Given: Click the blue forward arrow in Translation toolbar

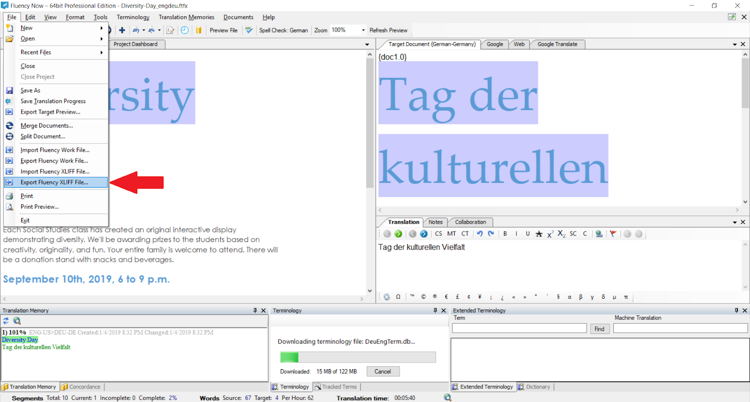Looking at the screenshot, I should coord(424,234).
